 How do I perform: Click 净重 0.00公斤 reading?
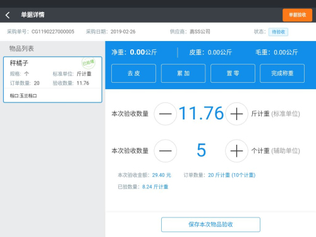[134, 52]
